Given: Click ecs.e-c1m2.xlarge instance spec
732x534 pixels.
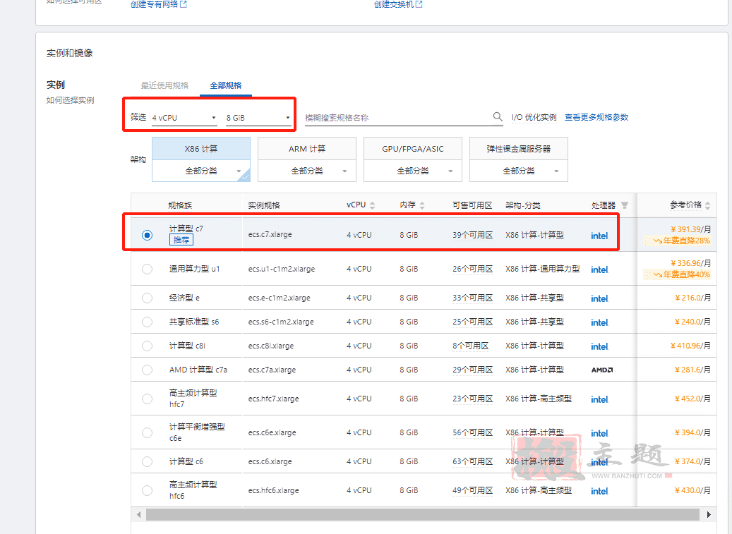Looking at the screenshot, I should tap(279, 298).
